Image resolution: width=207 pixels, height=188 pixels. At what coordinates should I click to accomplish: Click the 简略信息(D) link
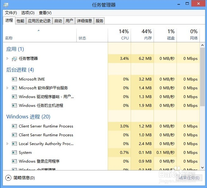(x=24, y=178)
